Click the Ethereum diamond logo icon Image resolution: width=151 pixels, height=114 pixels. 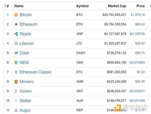click(16, 24)
